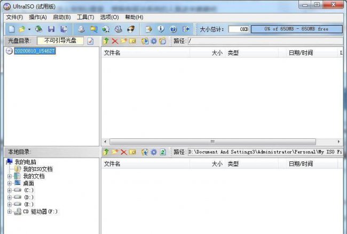Open help via the blue question mark icon
Image resolution: width=347 pixels, height=234 pixels.
pos(173,29)
